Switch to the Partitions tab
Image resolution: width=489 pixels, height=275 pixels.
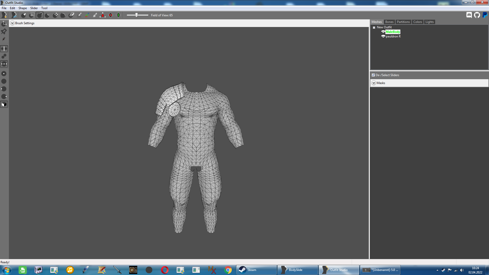pos(403,22)
